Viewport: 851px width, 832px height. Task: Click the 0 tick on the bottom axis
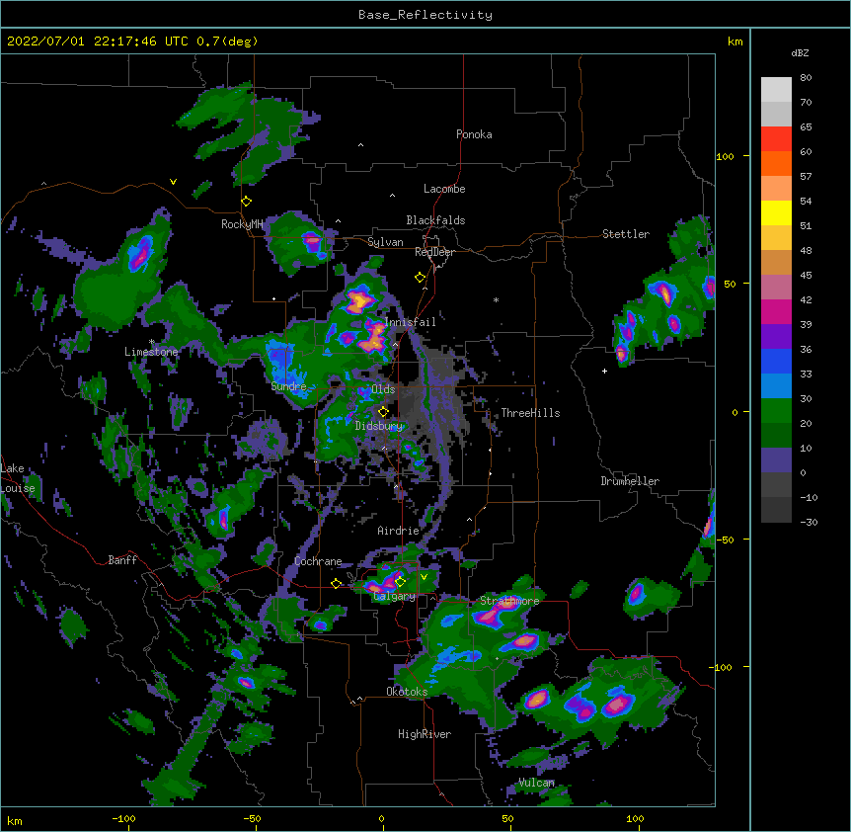point(381,819)
